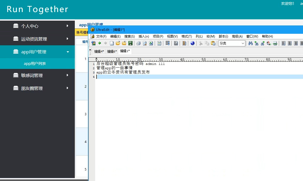Expand the 敏感词管理 sidebar menu
Image resolution: width=303 pixels, height=181 pixels.
[x=37, y=75]
